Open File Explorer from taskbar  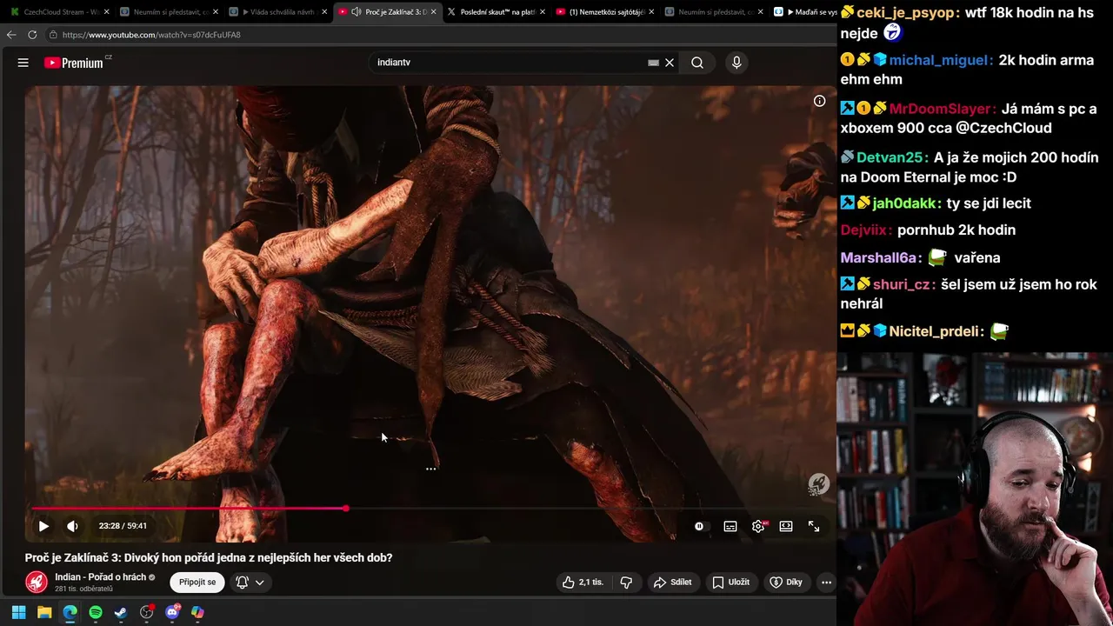coord(44,612)
